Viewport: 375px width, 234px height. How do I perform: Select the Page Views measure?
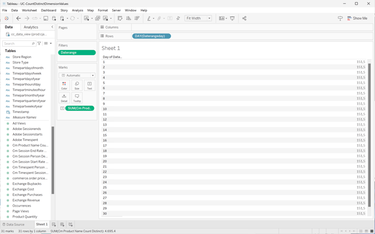coord(20,211)
